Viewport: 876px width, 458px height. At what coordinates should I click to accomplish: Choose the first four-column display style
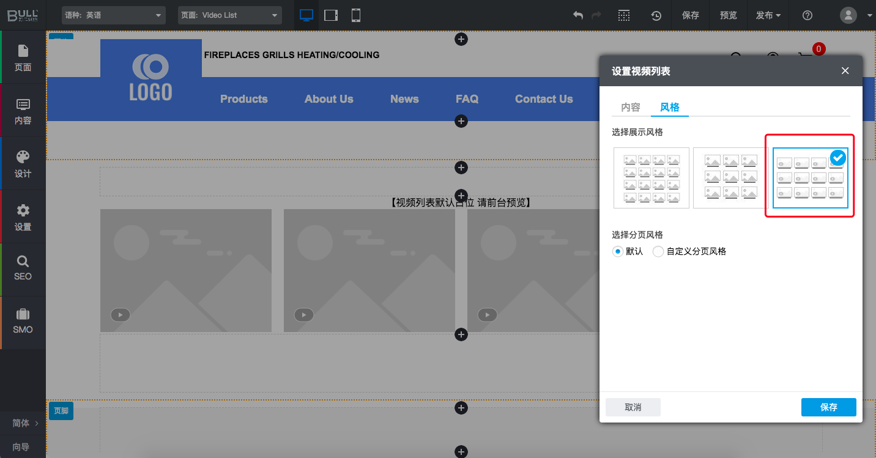(x=651, y=178)
